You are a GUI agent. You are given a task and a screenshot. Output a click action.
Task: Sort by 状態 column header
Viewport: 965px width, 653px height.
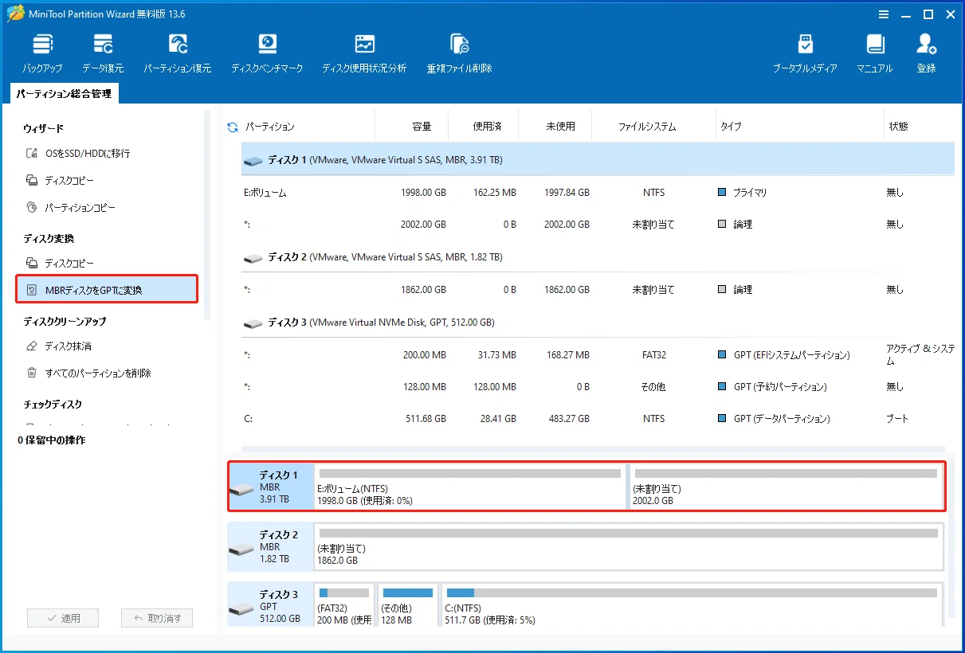coord(897,127)
